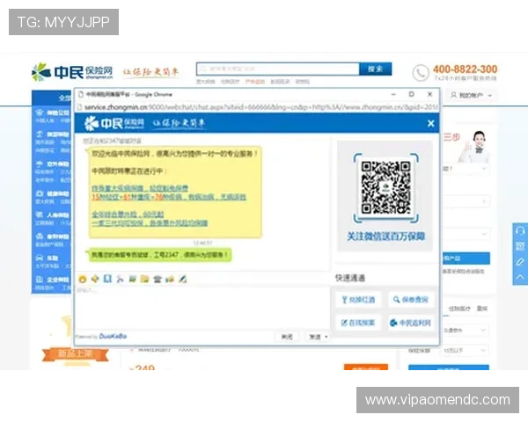Click back-to-top arrow on right floating bar
This screenshot has height=422, width=528.
520,277
